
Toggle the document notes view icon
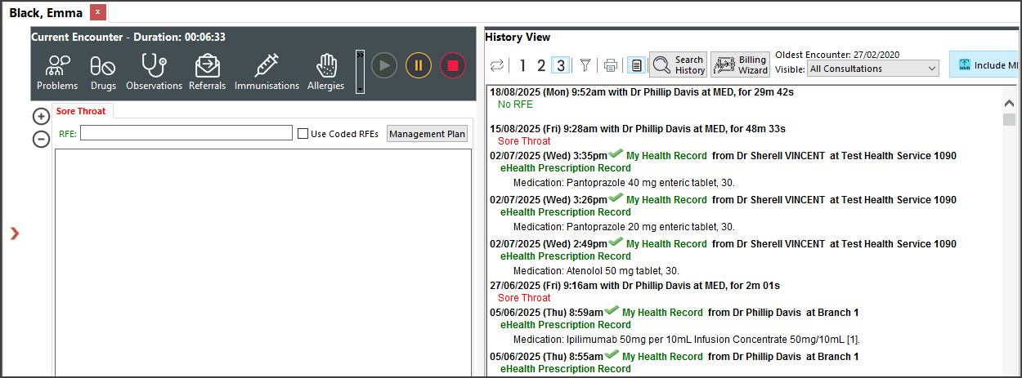pos(637,65)
